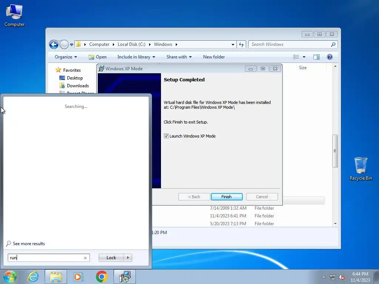Uncheck Launch Windows XP Mode

pyautogui.click(x=166, y=136)
